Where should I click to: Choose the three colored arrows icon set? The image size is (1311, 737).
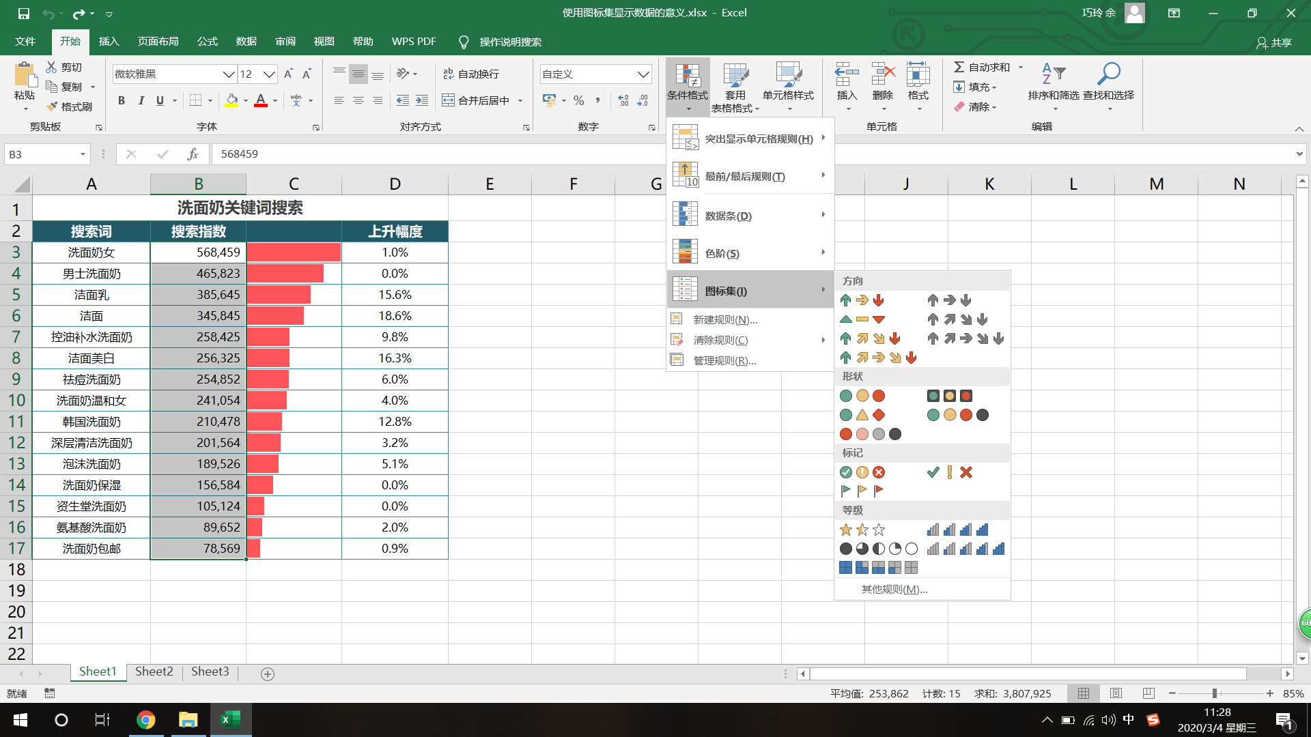pyautogui.click(x=862, y=300)
